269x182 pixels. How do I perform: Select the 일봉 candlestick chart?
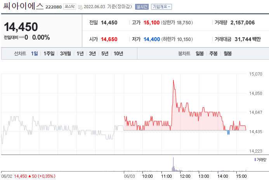pos(200,53)
